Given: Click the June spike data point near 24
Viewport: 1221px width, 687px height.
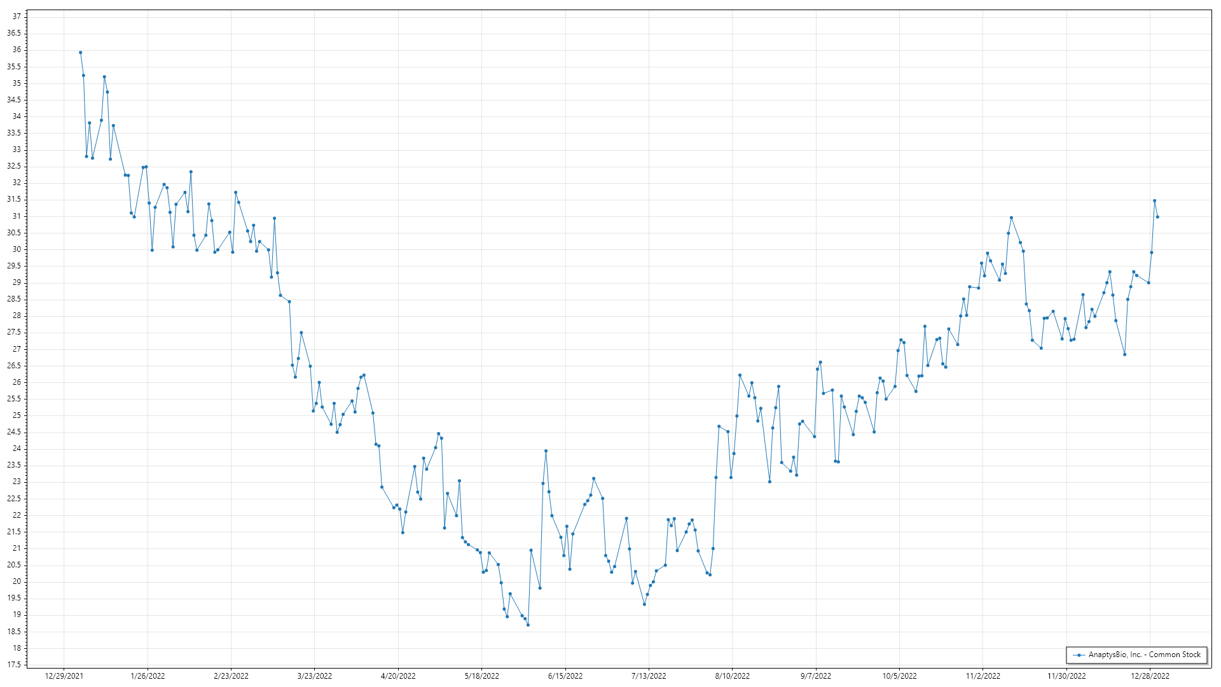Looking at the screenshot, I should click(x=546, y=451).
